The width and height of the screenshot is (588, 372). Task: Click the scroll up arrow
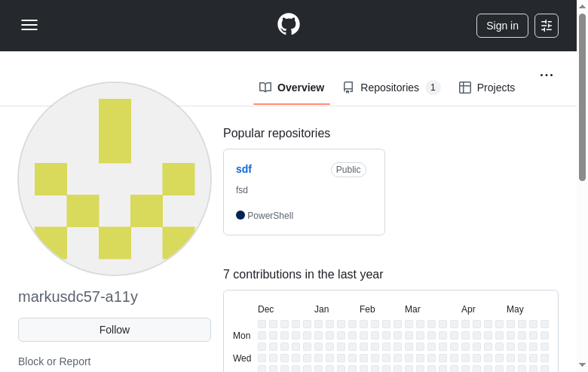pos(582,6)
